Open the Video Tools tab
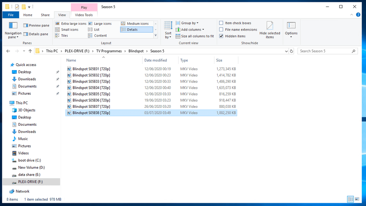 coord(84,15)
